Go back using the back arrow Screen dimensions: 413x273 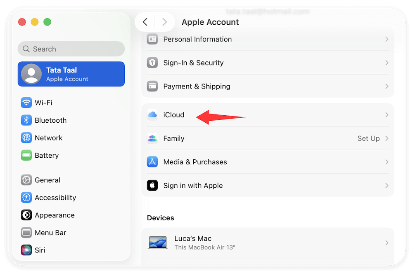pyautogui.click(x=145, y=22)
